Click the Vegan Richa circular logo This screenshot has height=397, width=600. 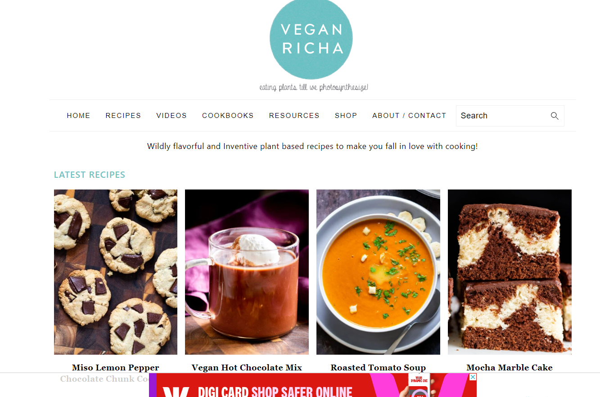tap(311, 40)
